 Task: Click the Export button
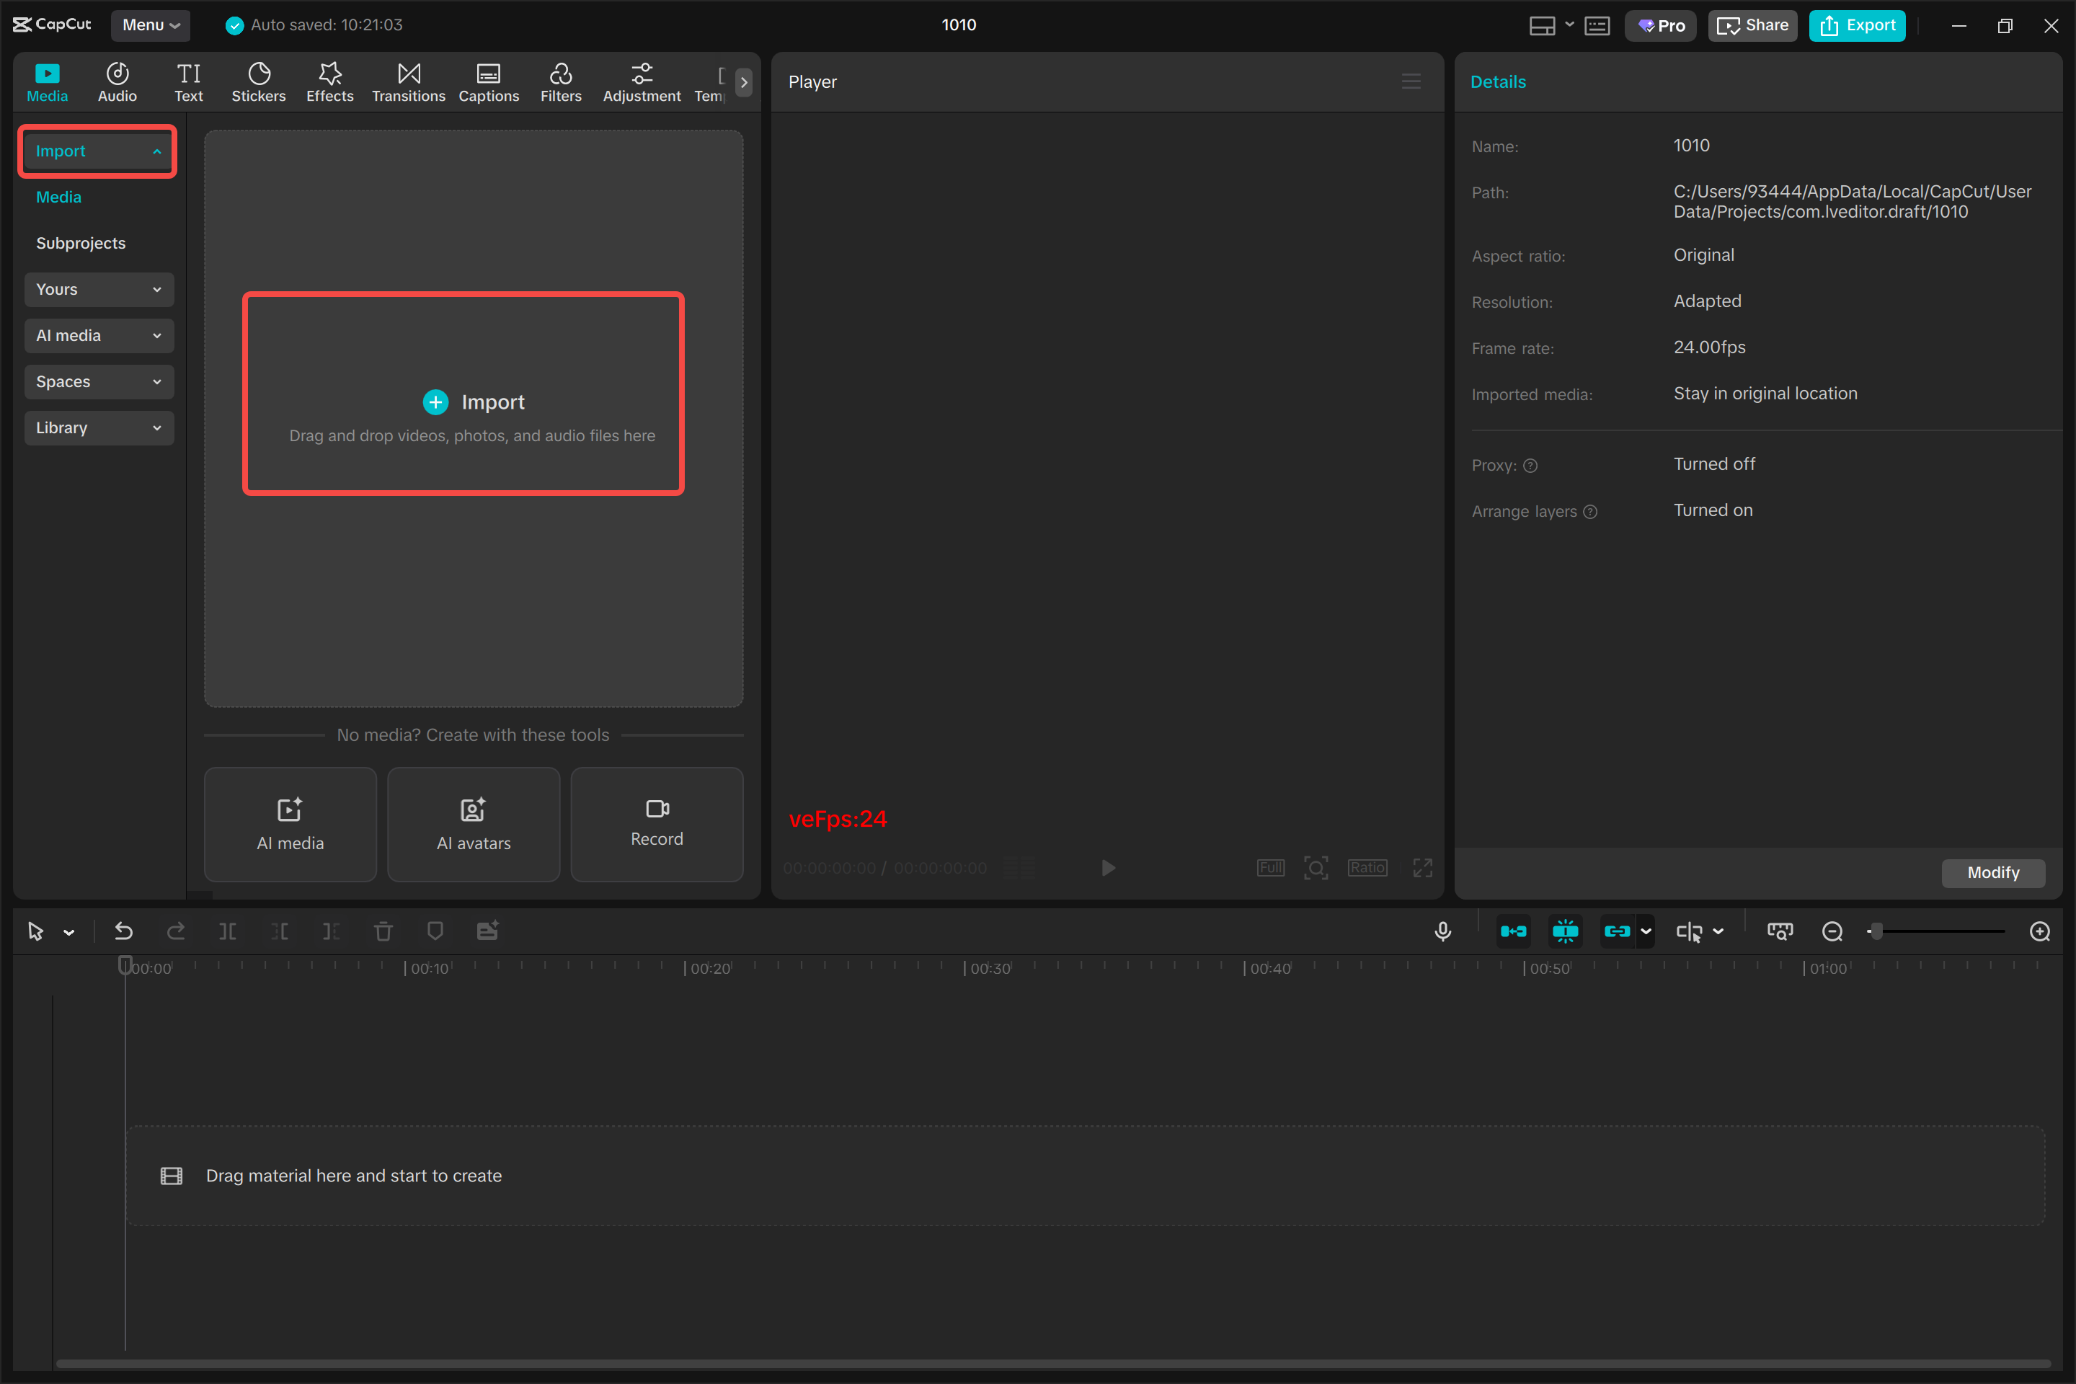(x=1857, y=26)
